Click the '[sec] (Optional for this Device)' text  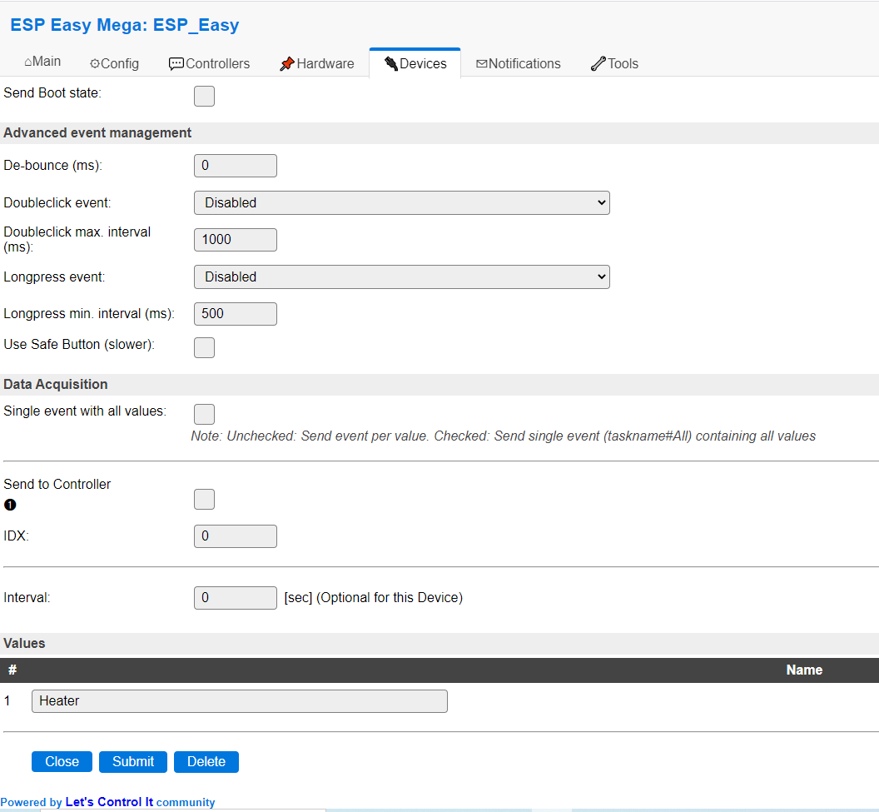point(374,598)
